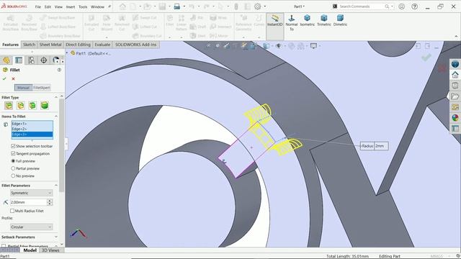Click the Help question mark icon

pyautogui.click(x=415, y=6)
